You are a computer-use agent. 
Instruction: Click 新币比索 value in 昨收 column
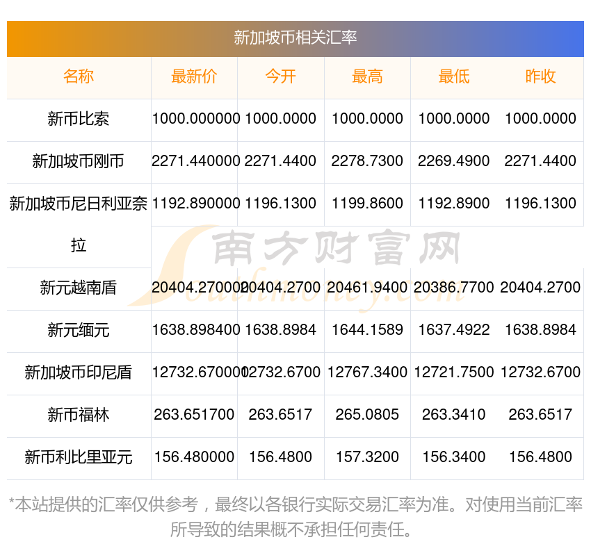click(540, 119)
